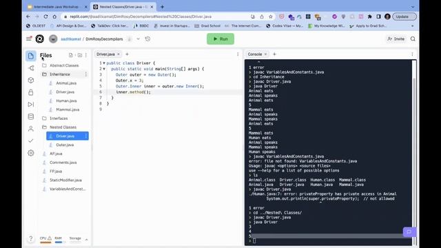Image resolution: width=441 pixels, height=248 pixels.
Task: Open the editor pane three-dot menu
Action: 238,54
